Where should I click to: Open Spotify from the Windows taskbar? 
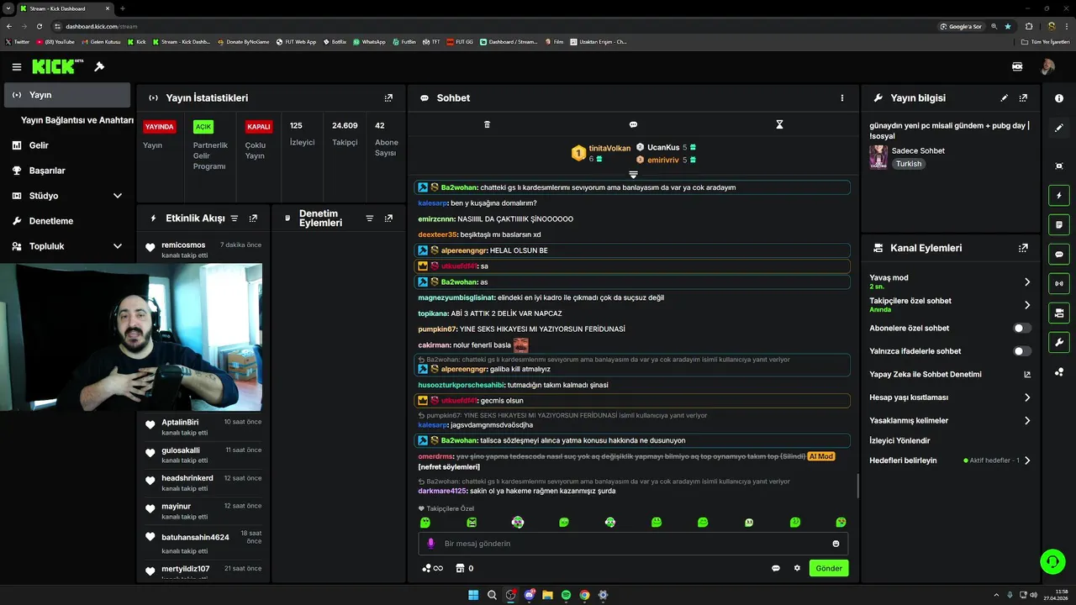566,595
